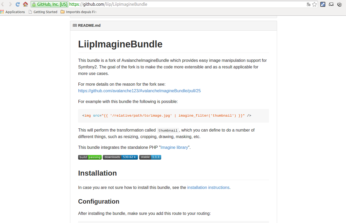Click the Configuration section heading
Image resolution: width=346 pixels, height=223 pixels.
tap(99, 201)
